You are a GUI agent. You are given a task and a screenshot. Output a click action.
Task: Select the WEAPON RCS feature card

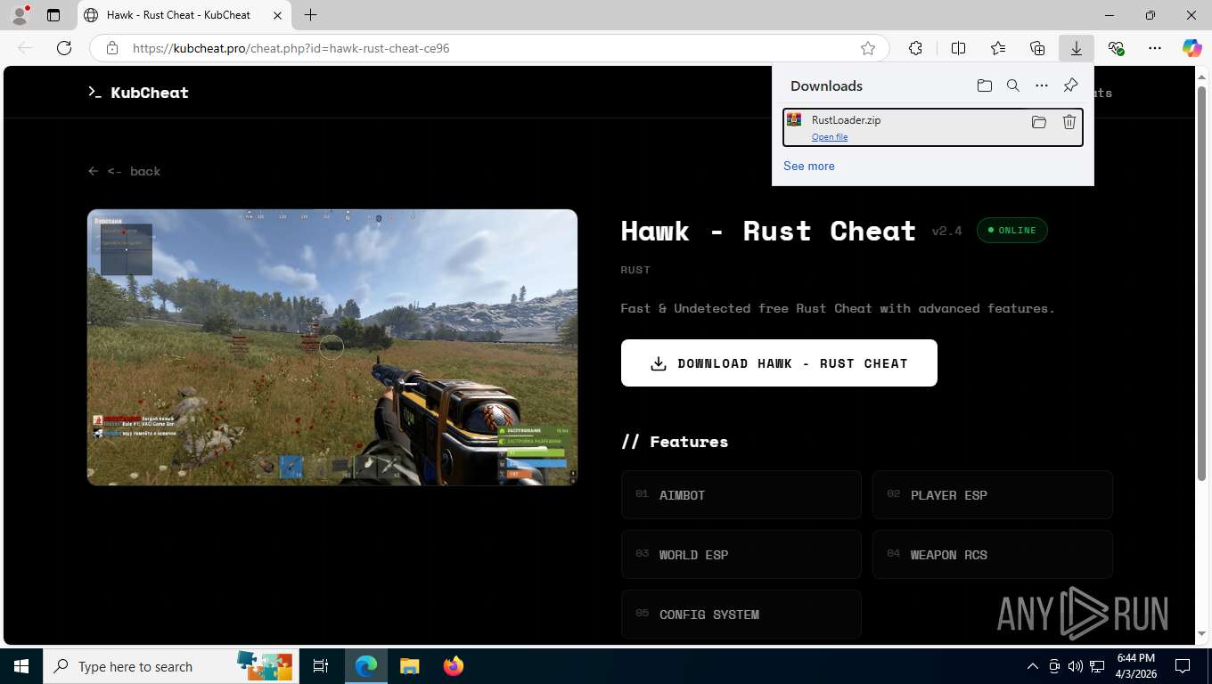click(x=993, y=555)
